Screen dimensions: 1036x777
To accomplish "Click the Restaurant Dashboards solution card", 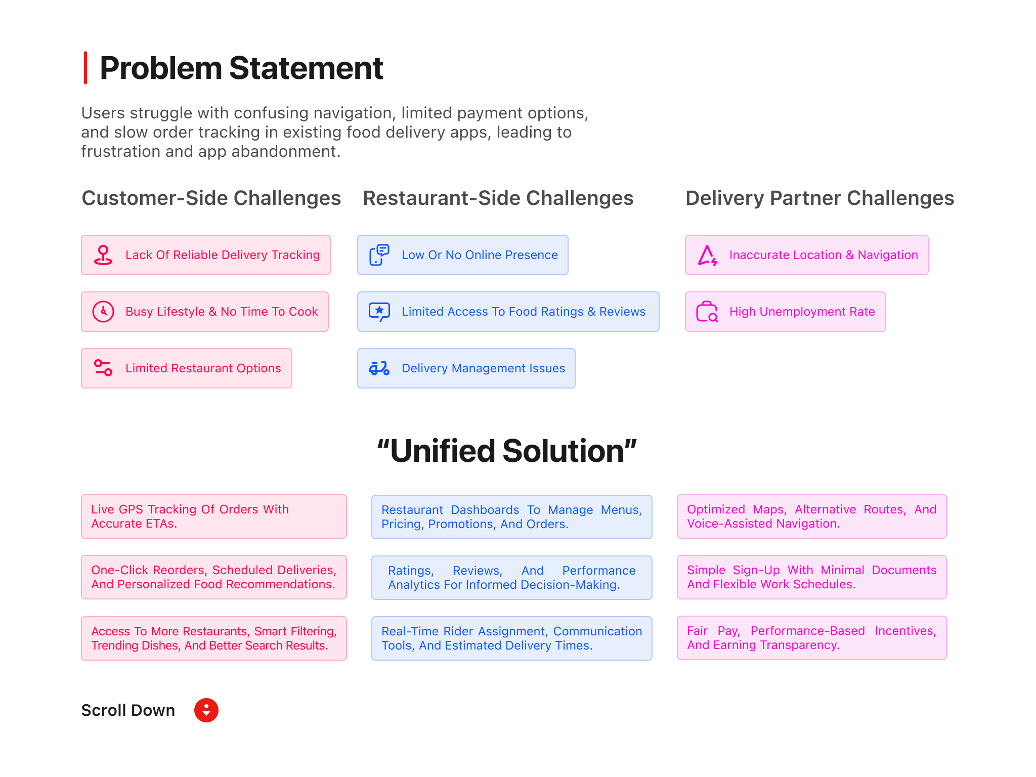I will coord(511,517).
